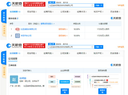This screenshot has width=128, height=95.
Task: Click the 赵 avatar of the legal representative
Action: click(x=14, y=79)
